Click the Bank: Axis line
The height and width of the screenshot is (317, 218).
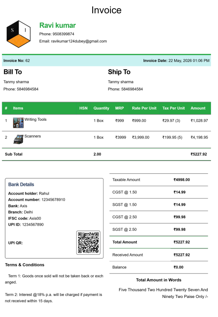pyautogui.click(x=18, y=206)
